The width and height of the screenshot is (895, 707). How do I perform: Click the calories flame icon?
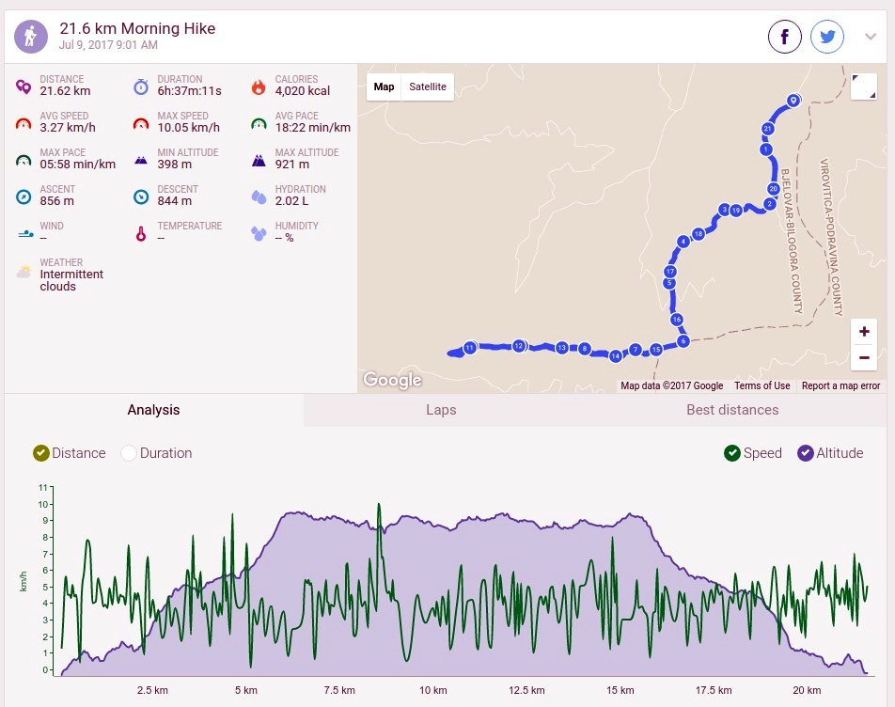click(x=259, y=86)
